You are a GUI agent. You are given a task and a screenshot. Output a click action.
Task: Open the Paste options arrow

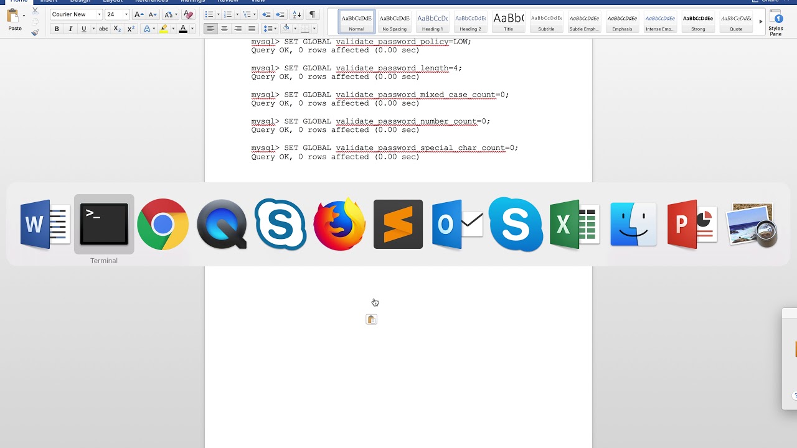[x=24, y=16]
